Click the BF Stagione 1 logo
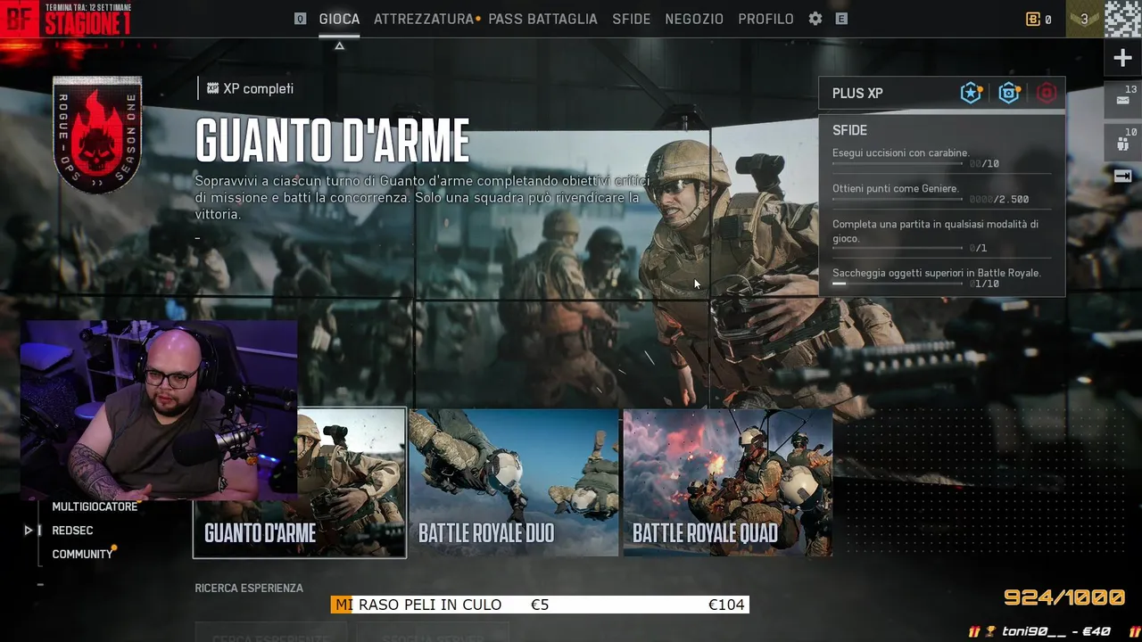This screenshot has width=1142, height=642. [67, 19]
